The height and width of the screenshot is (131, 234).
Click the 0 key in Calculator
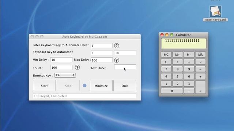tap(172, 91)
